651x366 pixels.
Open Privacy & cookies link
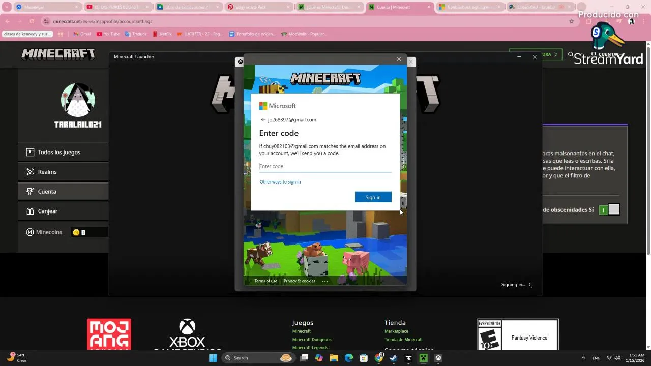(x=300, y=281)
